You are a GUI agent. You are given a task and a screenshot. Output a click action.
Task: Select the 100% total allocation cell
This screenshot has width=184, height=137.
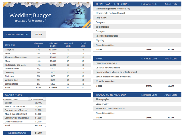(38, 87)
